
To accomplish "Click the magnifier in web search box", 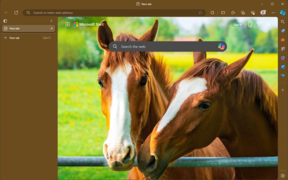I will (x=115, y=46).
